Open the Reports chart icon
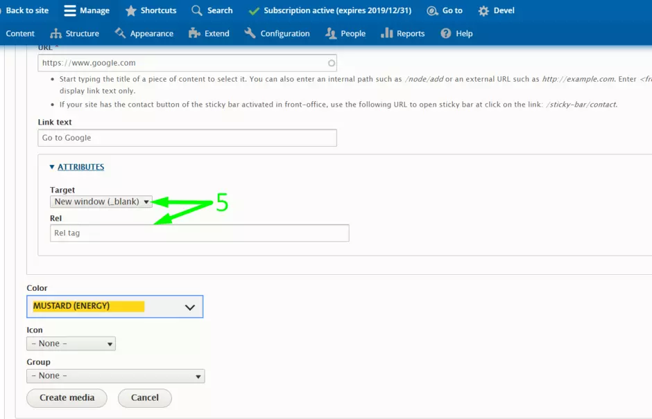 coord(387,33)
